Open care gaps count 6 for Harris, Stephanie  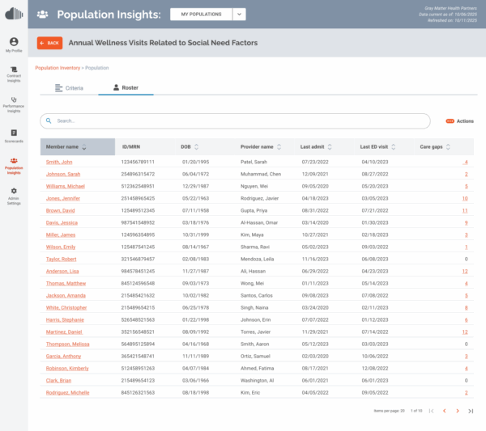(x=467, y=319)
